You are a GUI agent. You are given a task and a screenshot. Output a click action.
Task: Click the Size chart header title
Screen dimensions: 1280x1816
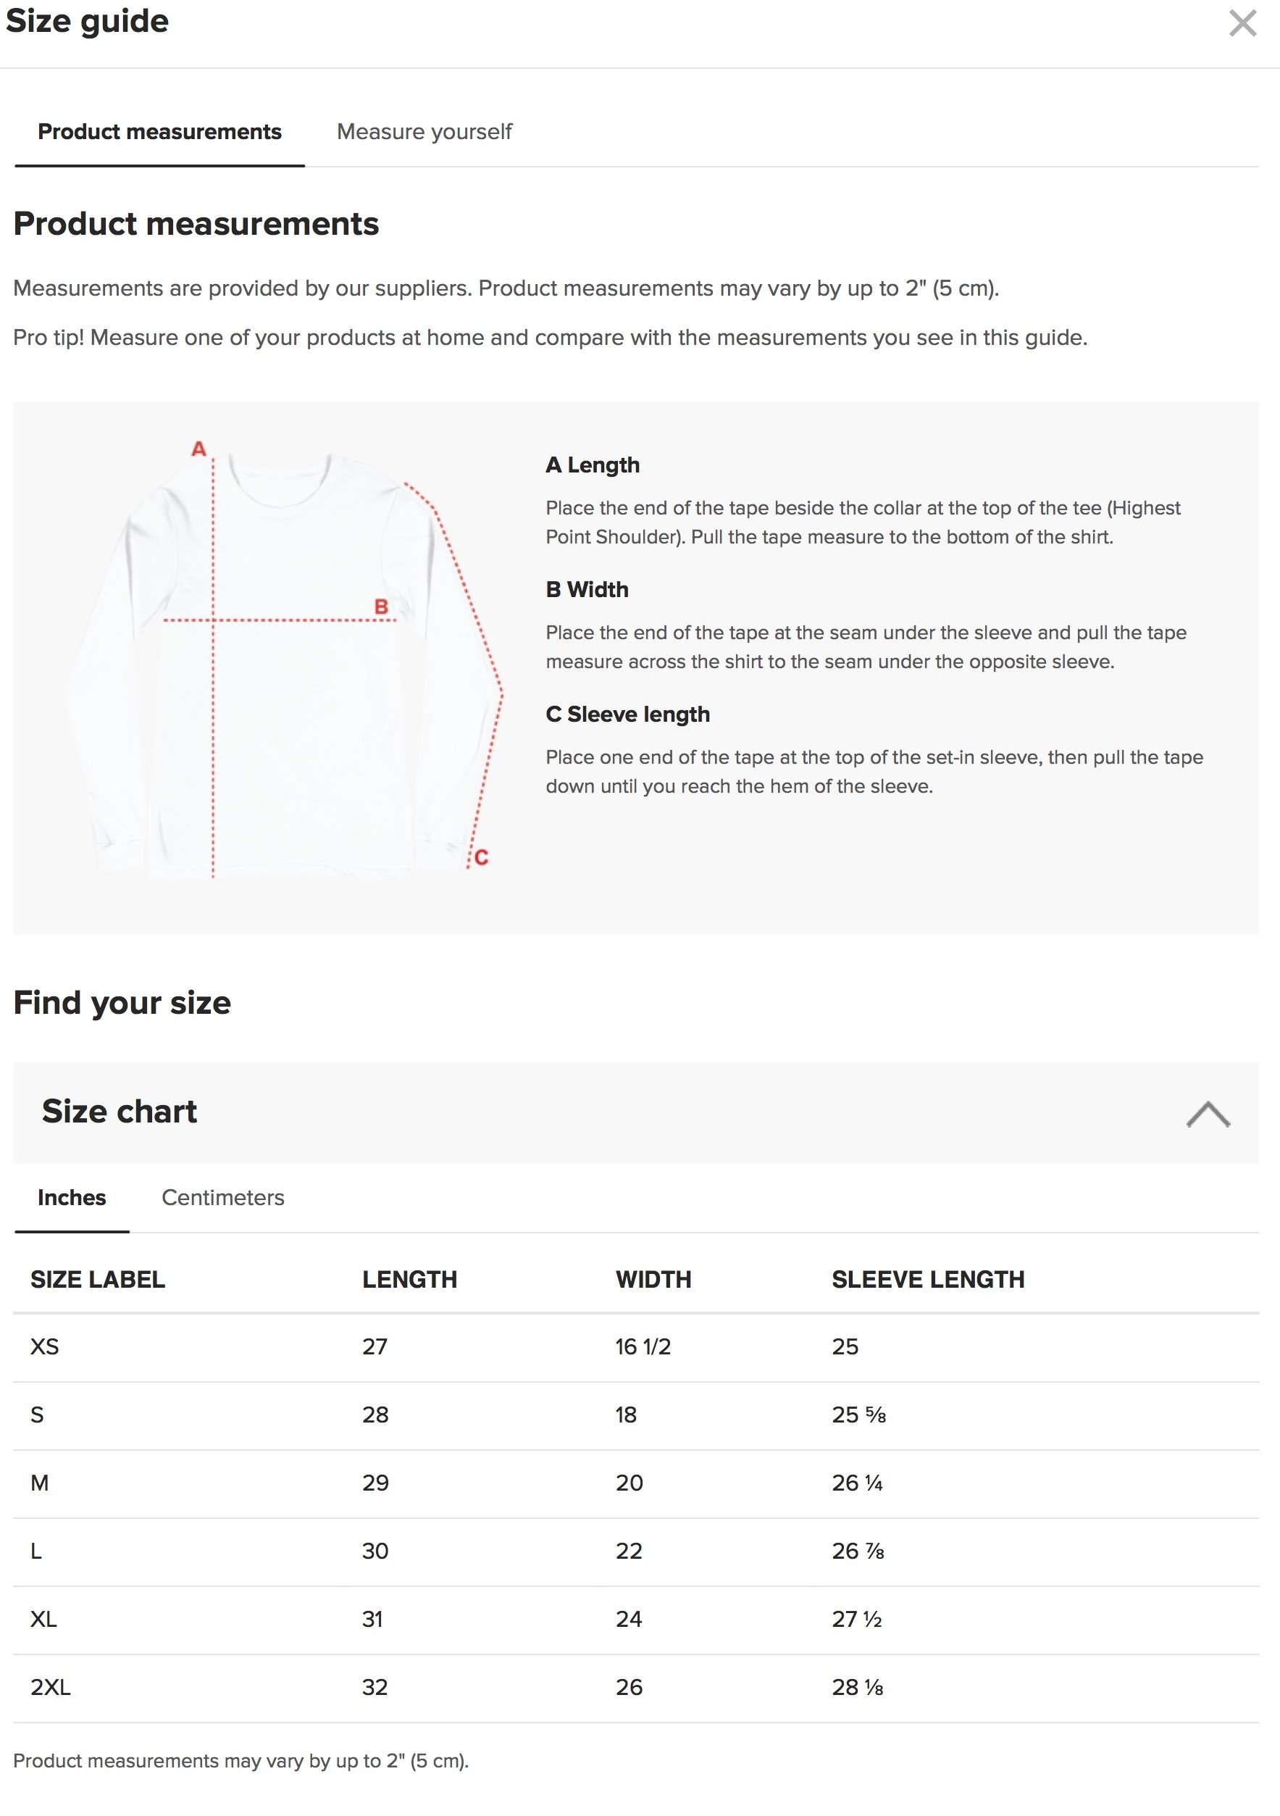coord(120,1112)
